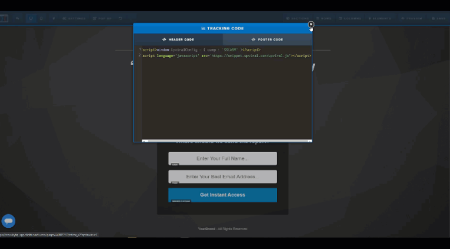Image resolution: width=450 pixels, height=249 pixels.
Task: Switch to the Footer Code tab
Action: point(268,39)
